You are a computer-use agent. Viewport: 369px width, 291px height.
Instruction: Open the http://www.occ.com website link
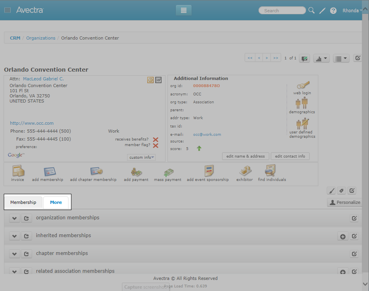click(x=32, y=123)
